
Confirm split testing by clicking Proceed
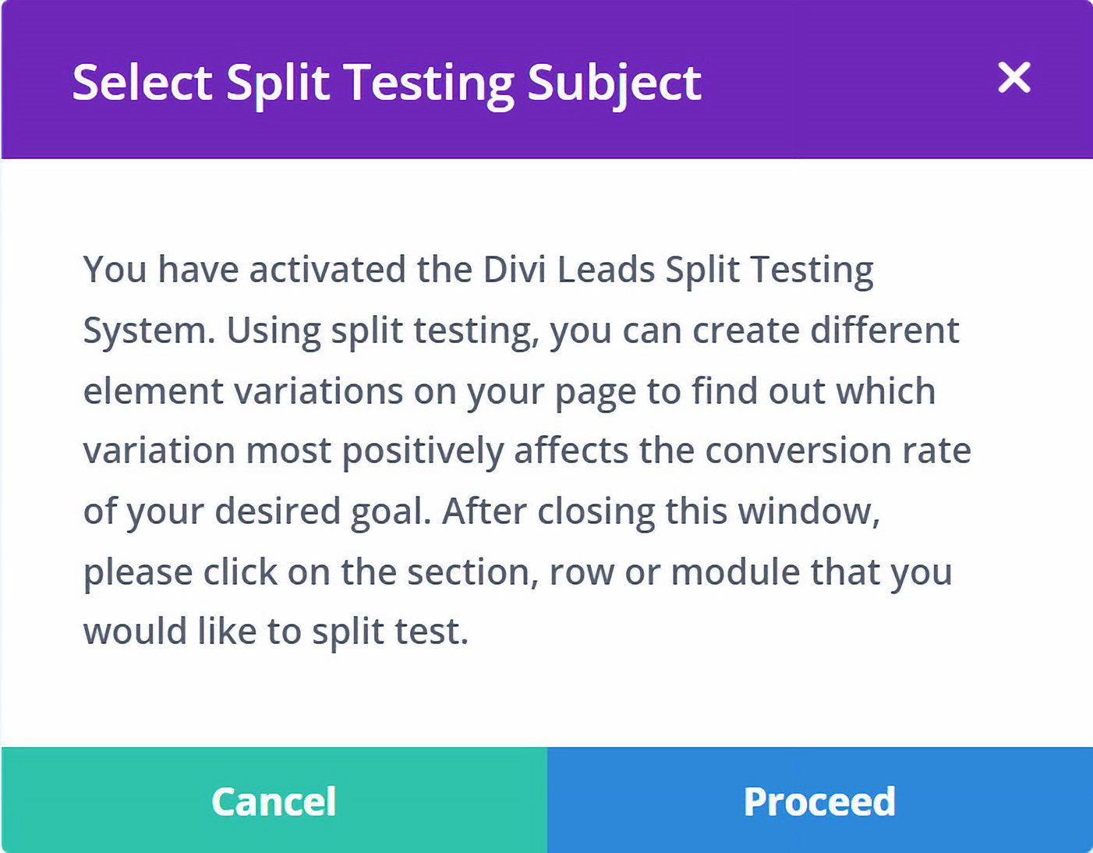click(819, 800)
